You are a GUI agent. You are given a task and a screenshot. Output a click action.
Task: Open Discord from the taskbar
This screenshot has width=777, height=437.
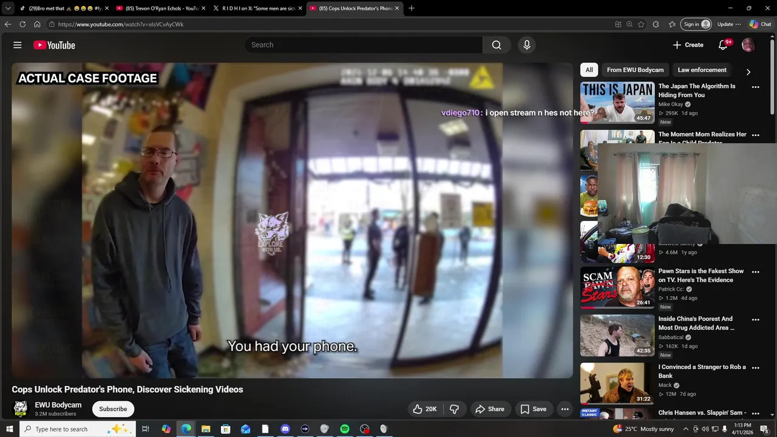coord(285,429)
